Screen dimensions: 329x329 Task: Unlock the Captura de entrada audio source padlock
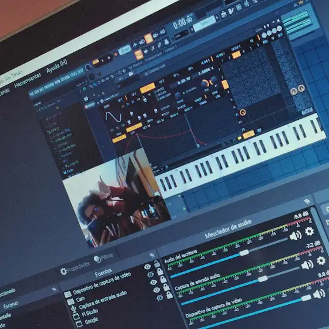163,280
